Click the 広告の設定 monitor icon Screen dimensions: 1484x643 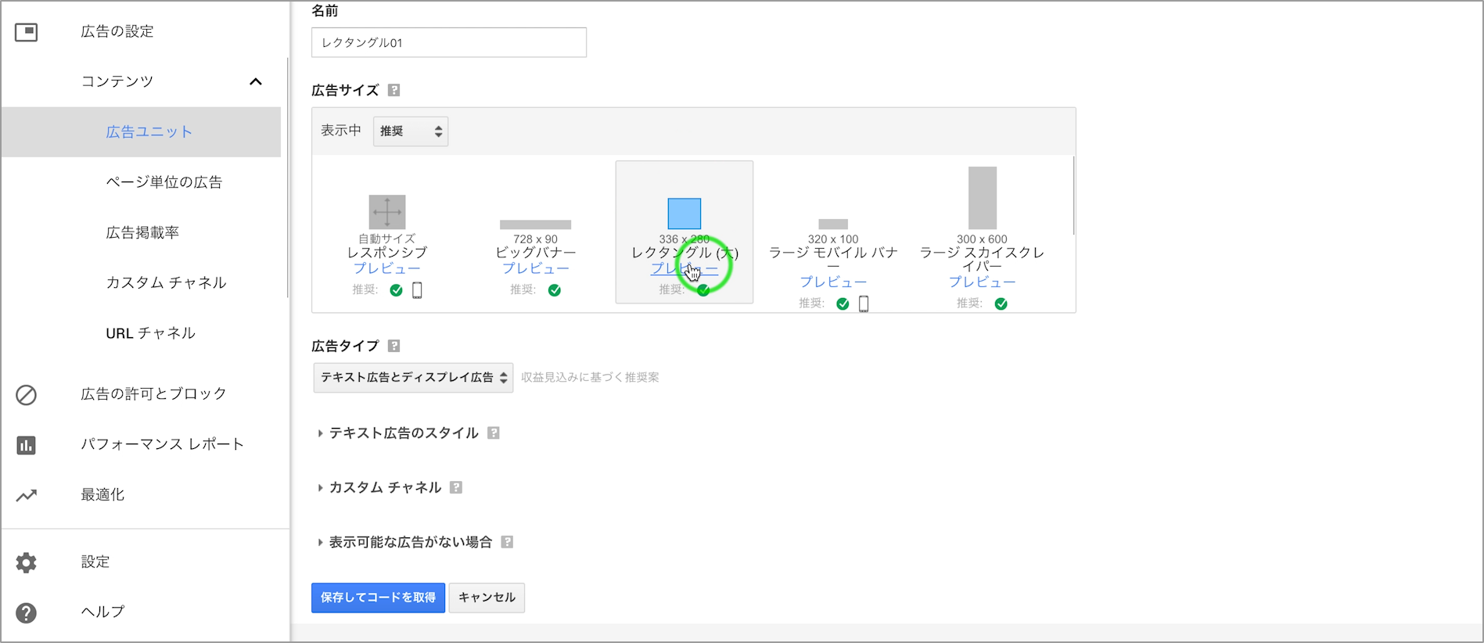pos(26,32)
